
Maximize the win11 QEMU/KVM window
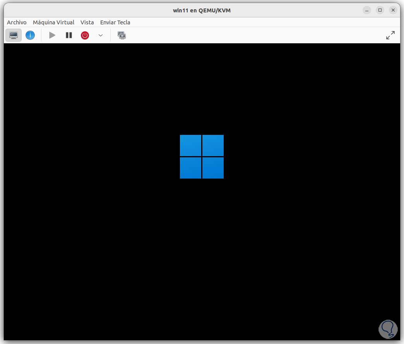point(380,10)
